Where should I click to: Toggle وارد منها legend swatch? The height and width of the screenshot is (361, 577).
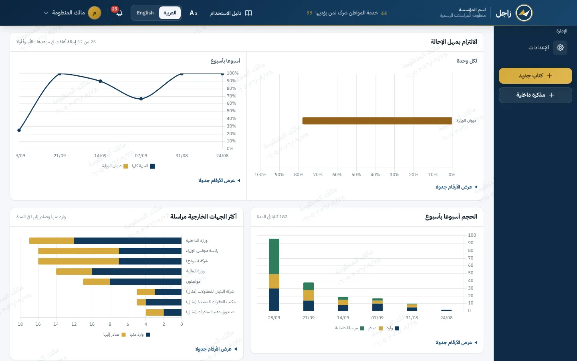(148, 335)
